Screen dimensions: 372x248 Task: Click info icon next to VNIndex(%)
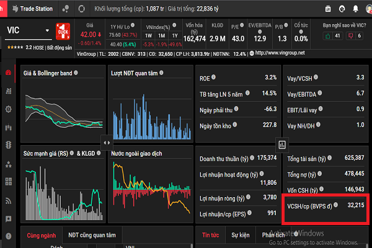coord(174,25)
